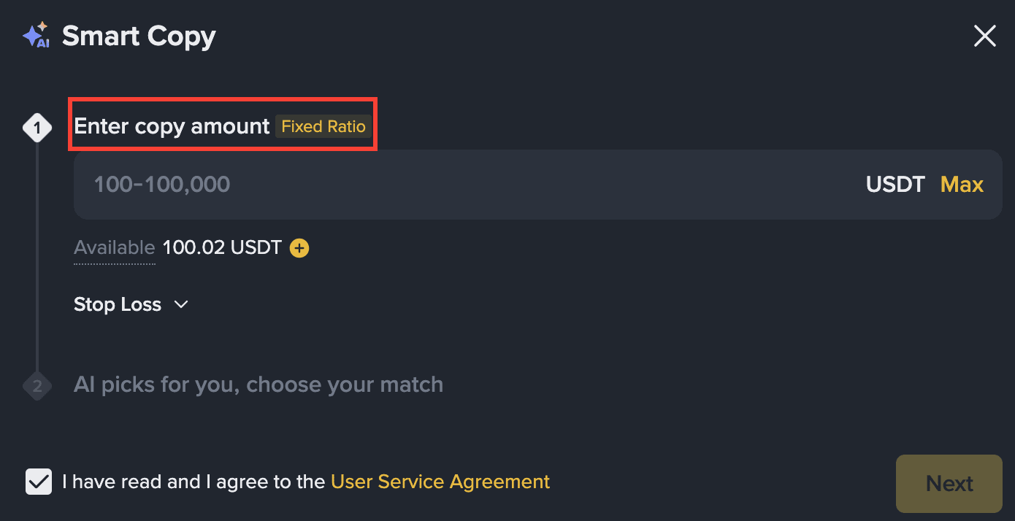Close the Smart Copy dialog
Viewport: 1015px width, 521px height.
click(984, 36)
